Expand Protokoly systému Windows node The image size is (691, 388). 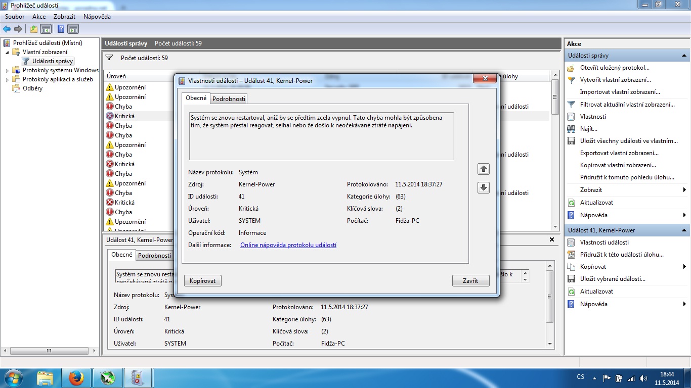click(x=7, y=71)
